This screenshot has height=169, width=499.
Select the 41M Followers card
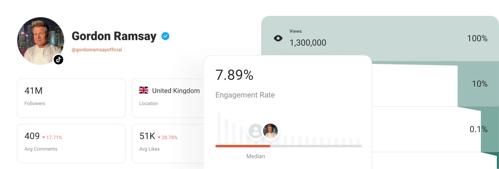click(71, 98)
